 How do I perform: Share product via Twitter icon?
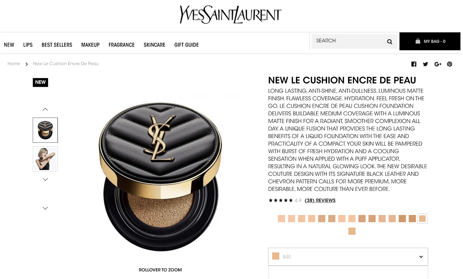[x=425, y=64]
